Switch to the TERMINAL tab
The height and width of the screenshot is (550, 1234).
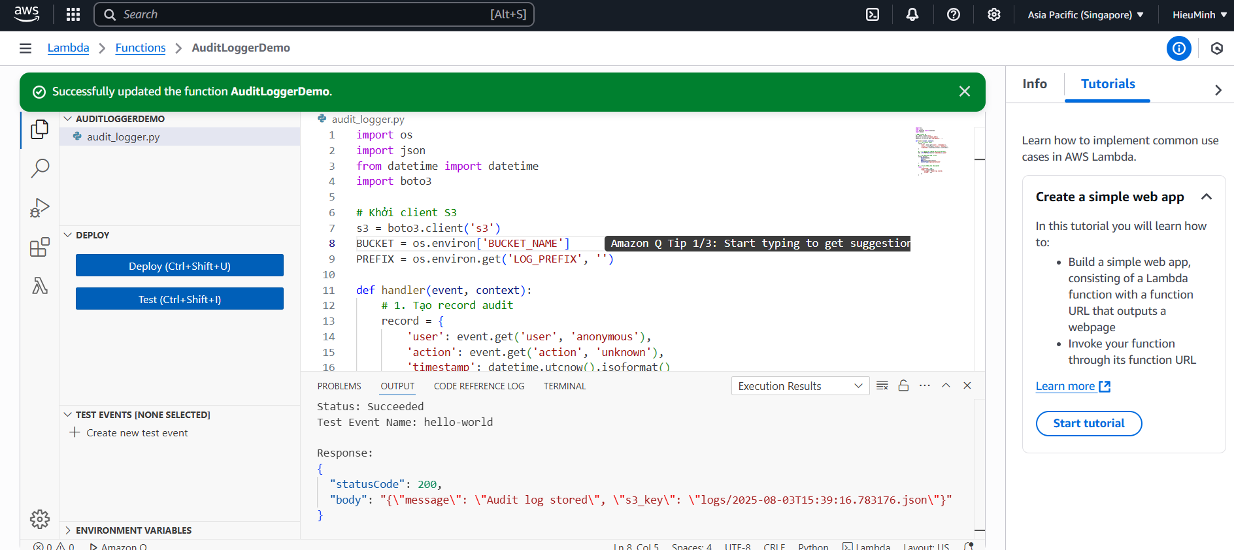(565, 386)
